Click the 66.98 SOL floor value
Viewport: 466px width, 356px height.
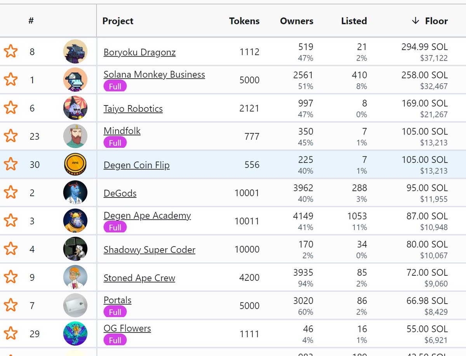[x=427, y=301]
